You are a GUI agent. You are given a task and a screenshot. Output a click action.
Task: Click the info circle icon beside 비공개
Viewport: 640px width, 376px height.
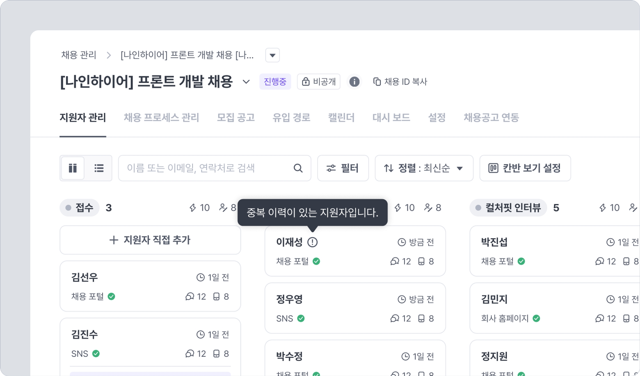point(354,82)
